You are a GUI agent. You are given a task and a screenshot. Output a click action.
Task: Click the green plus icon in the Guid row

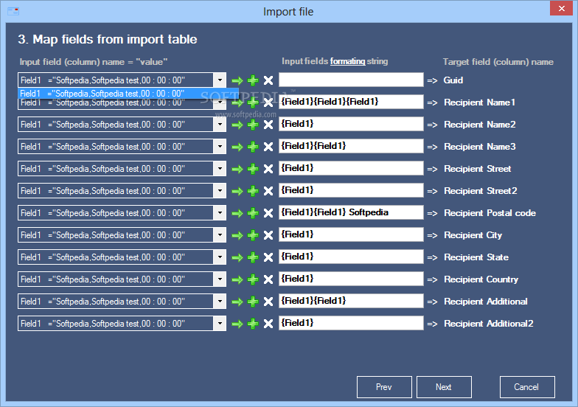(253, 80)
